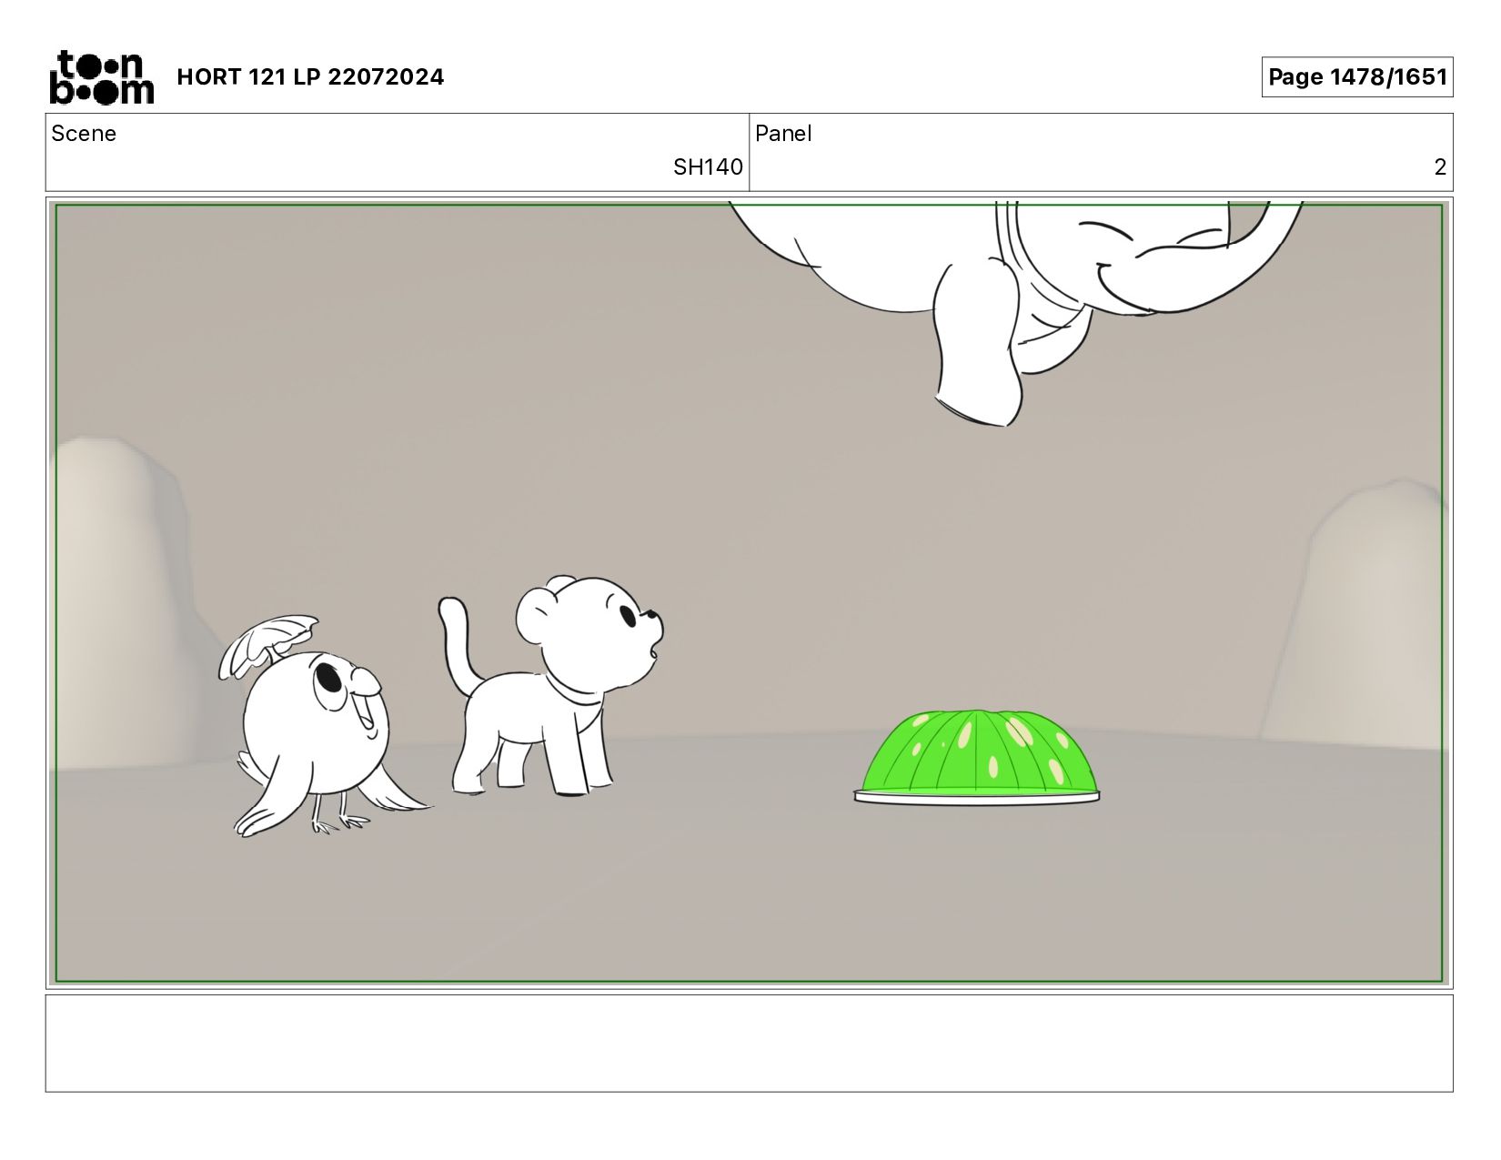Click the green jelly dome
This screenshot has height=1160, width=1501.
[977, 751]
